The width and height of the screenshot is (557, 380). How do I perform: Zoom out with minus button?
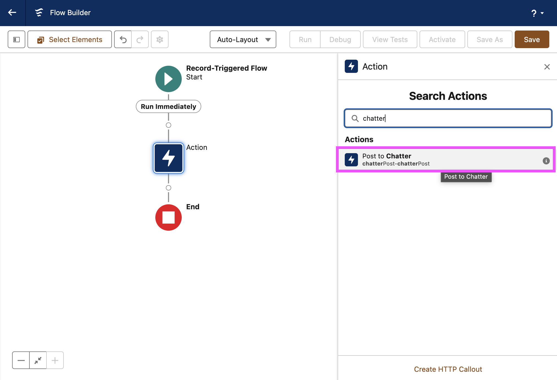pyautogui.click(x=21, y=360)
